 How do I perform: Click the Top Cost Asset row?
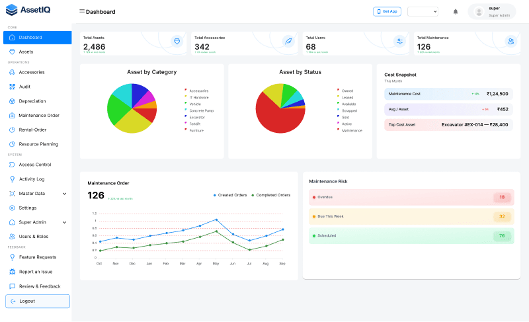point(448,125)
